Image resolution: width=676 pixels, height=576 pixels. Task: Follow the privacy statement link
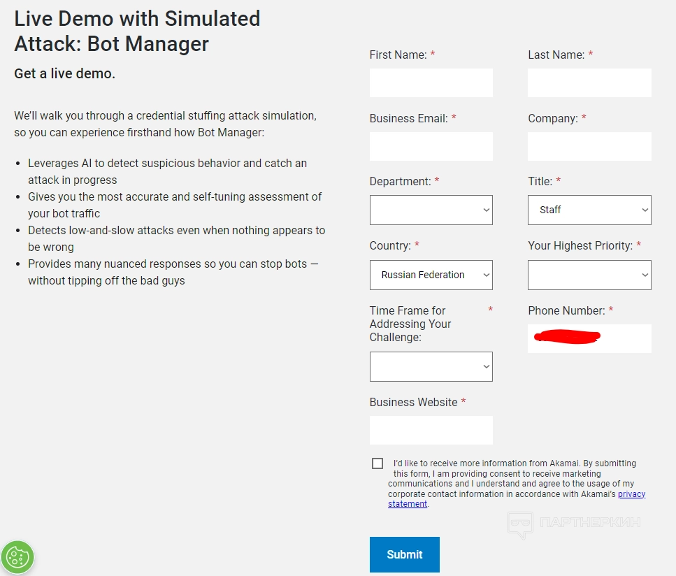click(631, 494)
